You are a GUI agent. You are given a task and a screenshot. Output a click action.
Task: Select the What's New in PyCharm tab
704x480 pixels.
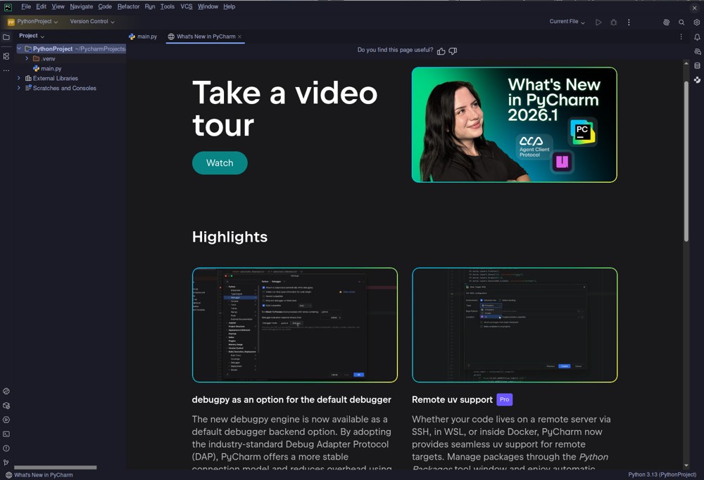(205, 37)
